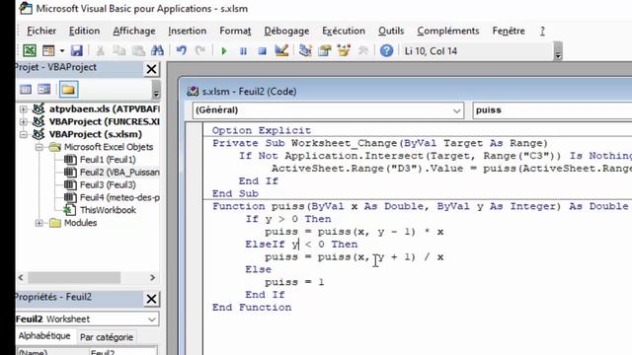Click the View Microsoft Excel toolbar icon
Image resolution: width=632 pixels, height=355 pixels.
pyautogui.click(x=30, y=50)
